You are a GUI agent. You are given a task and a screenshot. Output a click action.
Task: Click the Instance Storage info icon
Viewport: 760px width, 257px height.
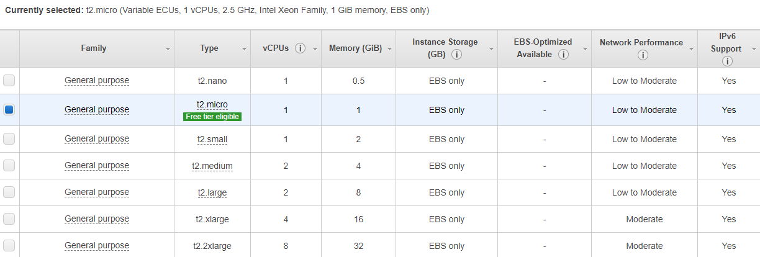(x=456, y=55)
